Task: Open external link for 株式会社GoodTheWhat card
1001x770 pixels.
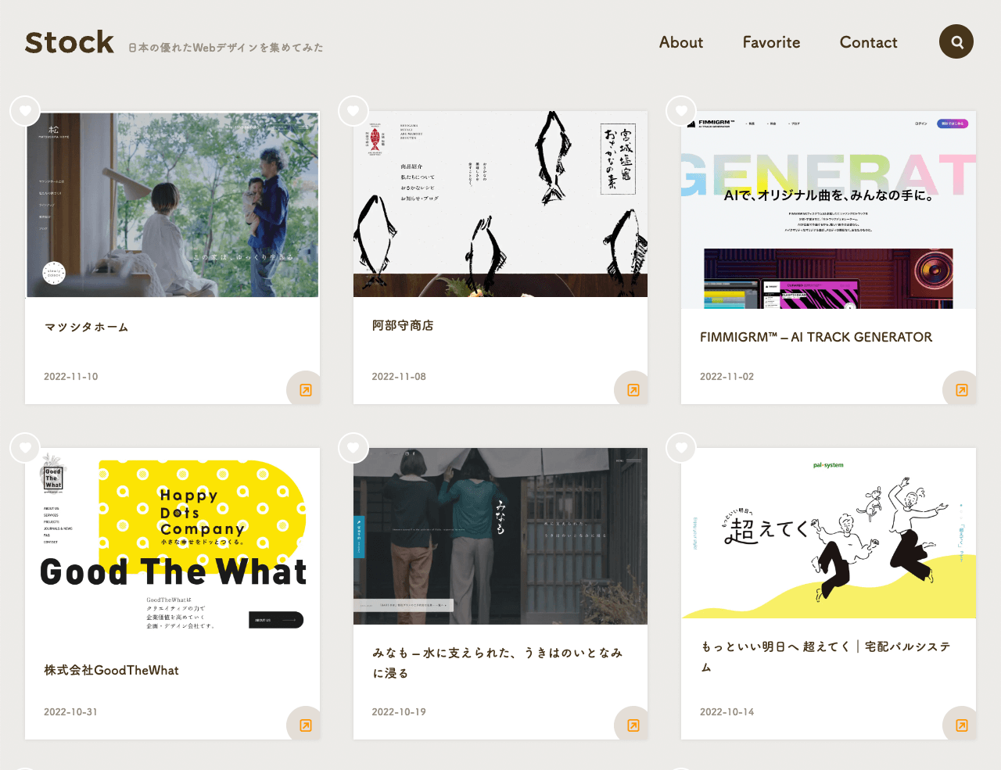Action: [x=305, y=725]
